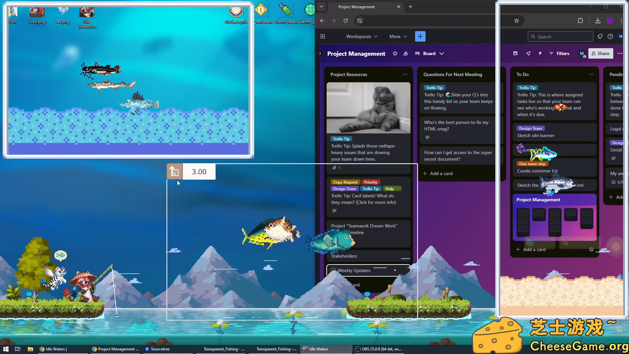Select the Weekly Updates radio circle

[333, 270]
